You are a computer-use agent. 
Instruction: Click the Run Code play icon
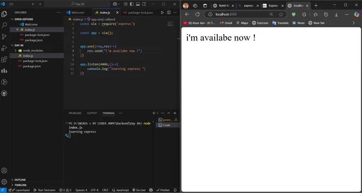point(162,12)
